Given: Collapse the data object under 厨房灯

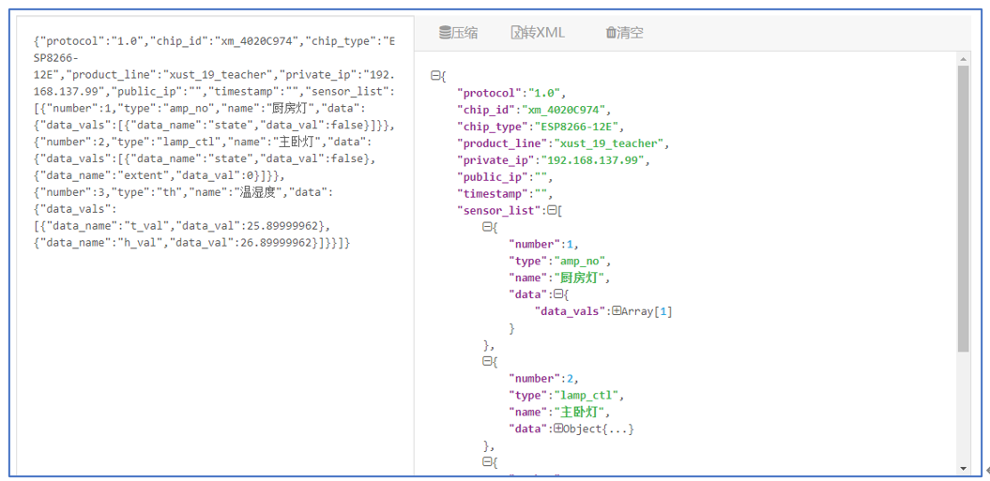Looking at the screenshot, I should [558, 294].
